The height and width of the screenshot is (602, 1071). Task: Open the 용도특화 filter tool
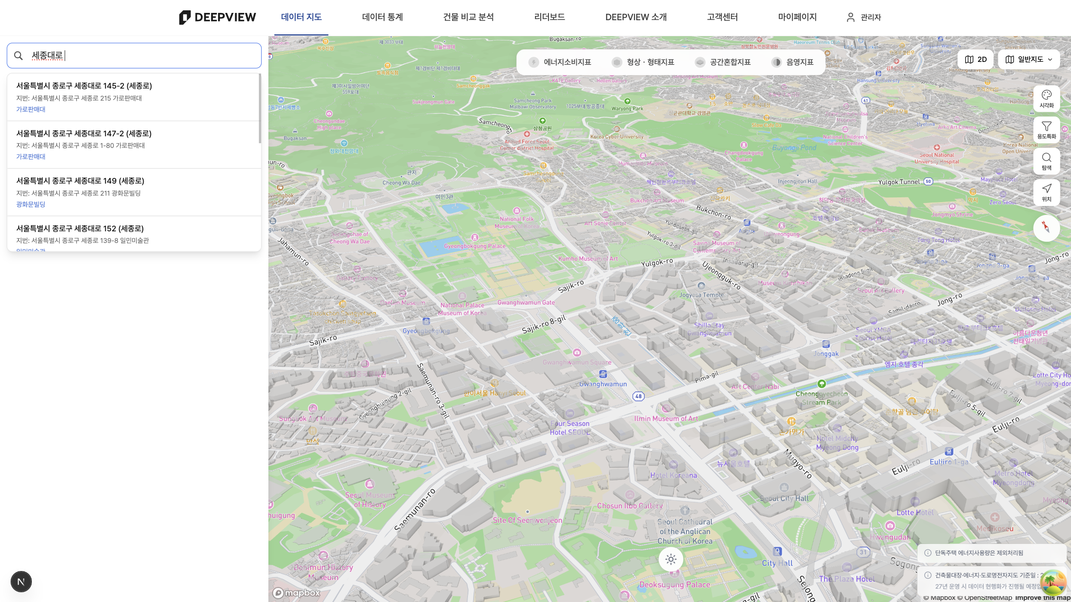(1046, 130)
